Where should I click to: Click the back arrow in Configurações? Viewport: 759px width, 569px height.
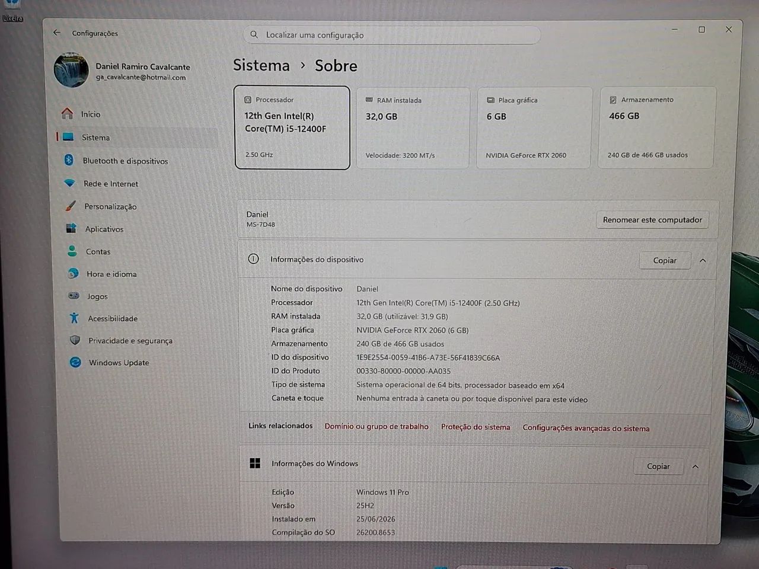click(x=57, y=33)
